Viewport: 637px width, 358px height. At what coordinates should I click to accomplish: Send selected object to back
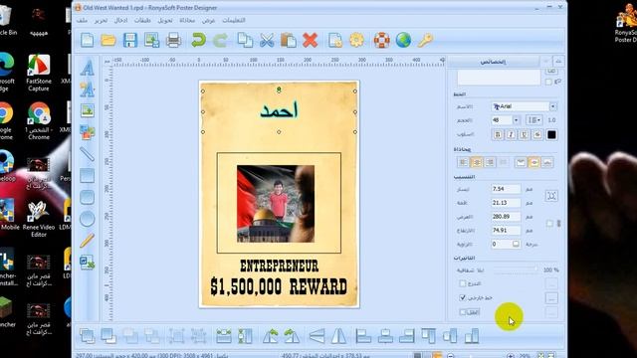coord(108,336)
